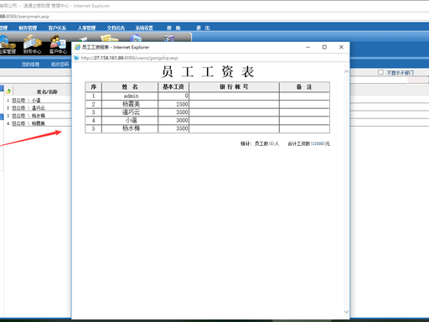Minimize the 员工工资报表 popup window
The width and height of the screenshot is (429, 322).
pos(308,47)
